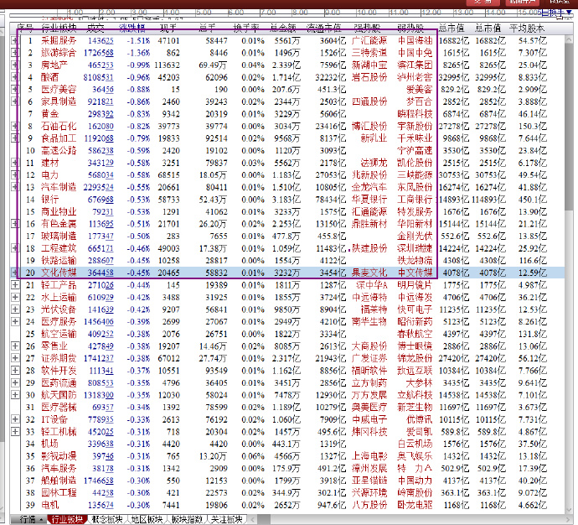Open strong stock 广发证券

[x=369, y=358]
